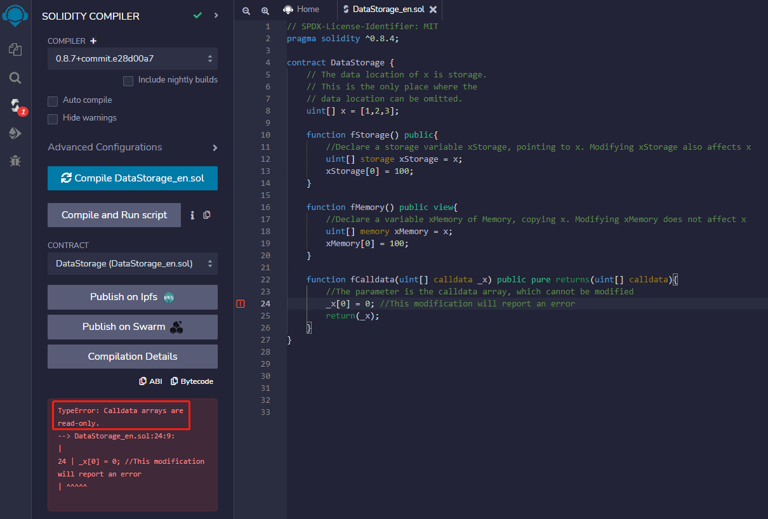Enable Include nightly builds checkbox

128,81
